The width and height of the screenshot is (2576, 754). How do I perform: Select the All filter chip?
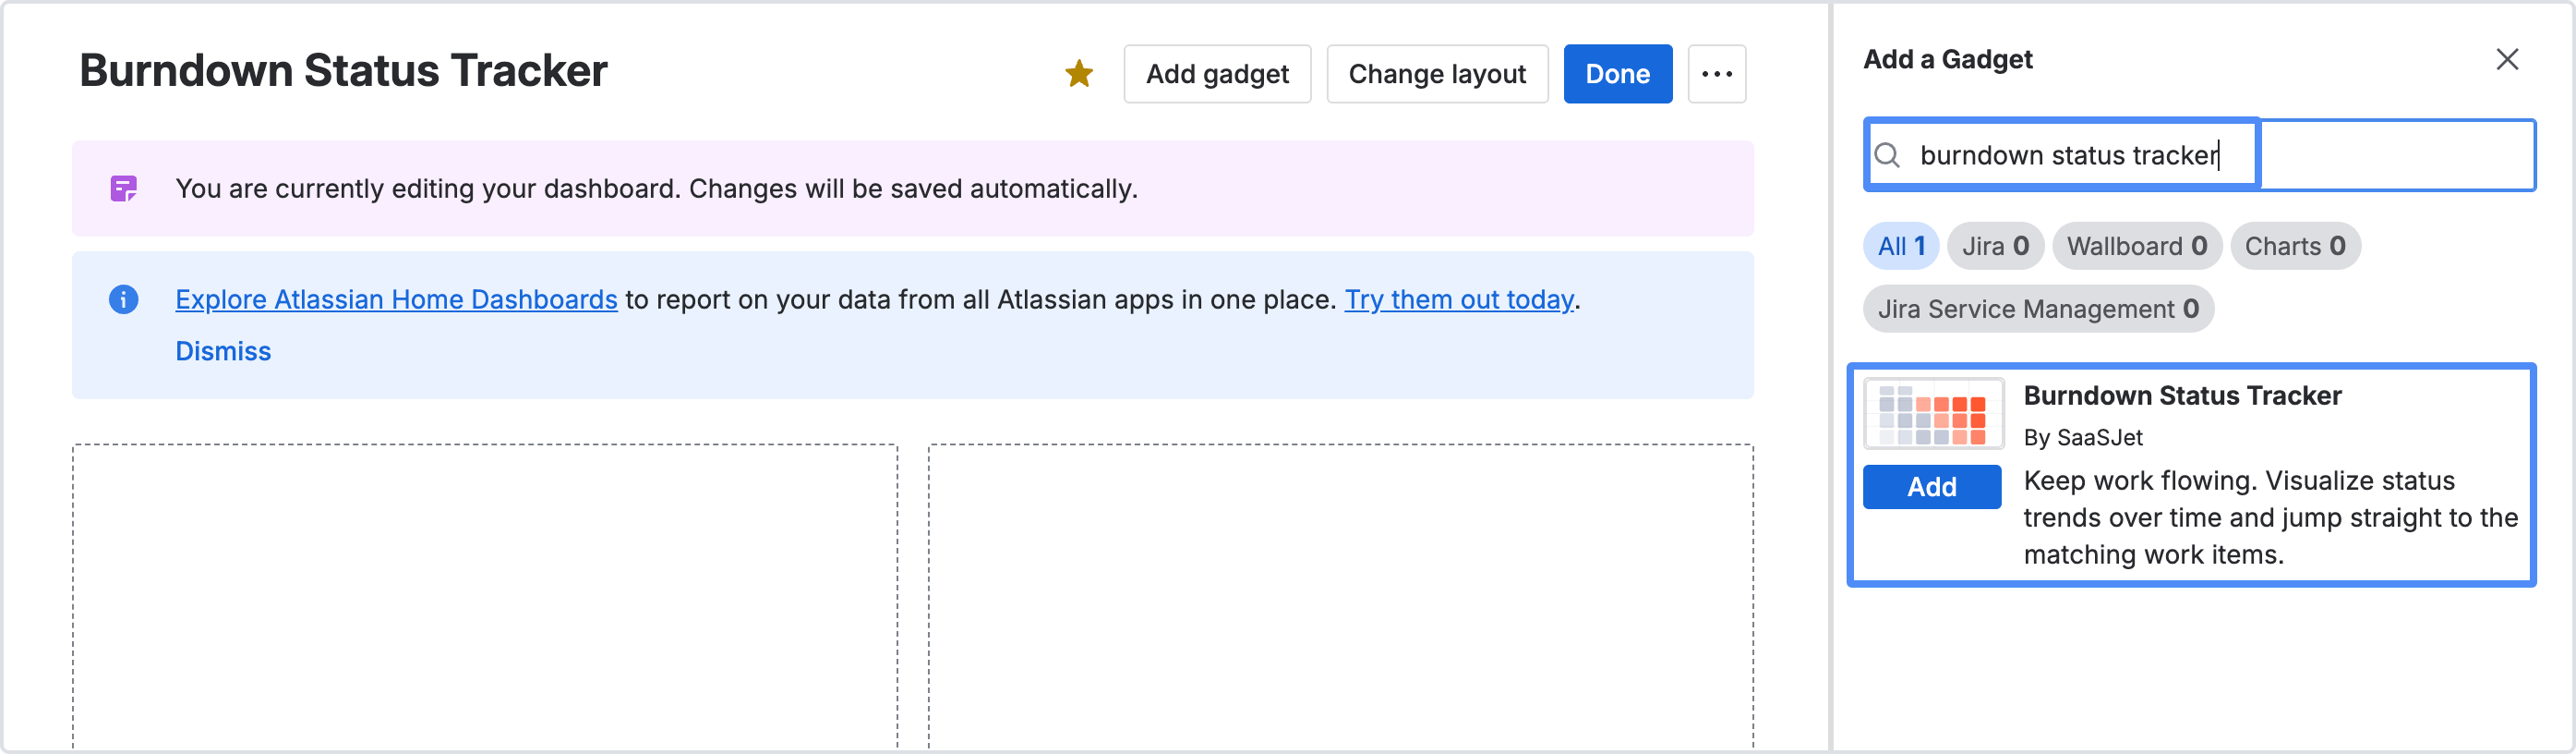click(x=1900, y=247)
